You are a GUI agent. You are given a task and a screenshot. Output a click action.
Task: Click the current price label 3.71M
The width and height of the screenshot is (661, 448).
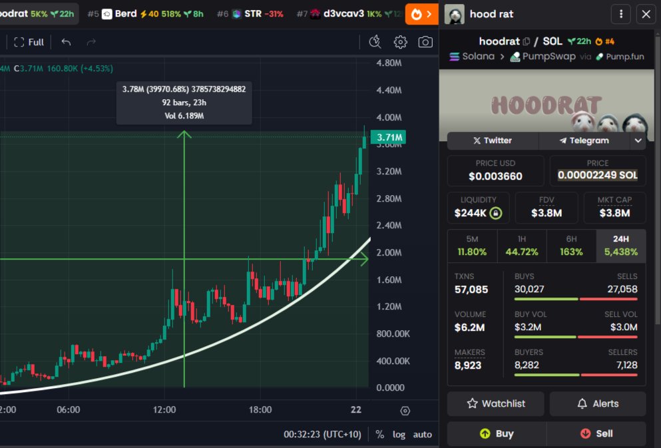click(388, 137)
